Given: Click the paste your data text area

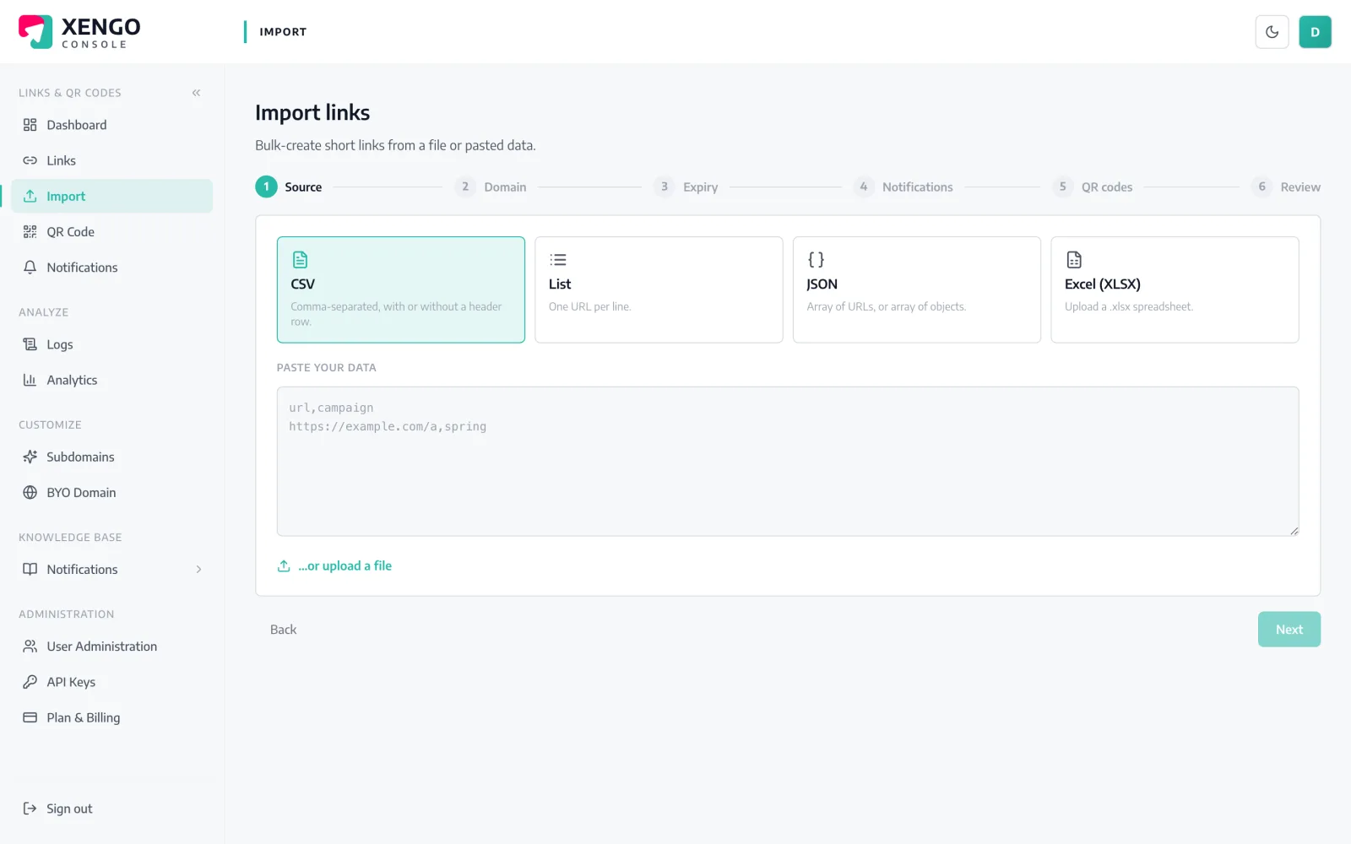Looking at the screenshot, I should point(788,462).
